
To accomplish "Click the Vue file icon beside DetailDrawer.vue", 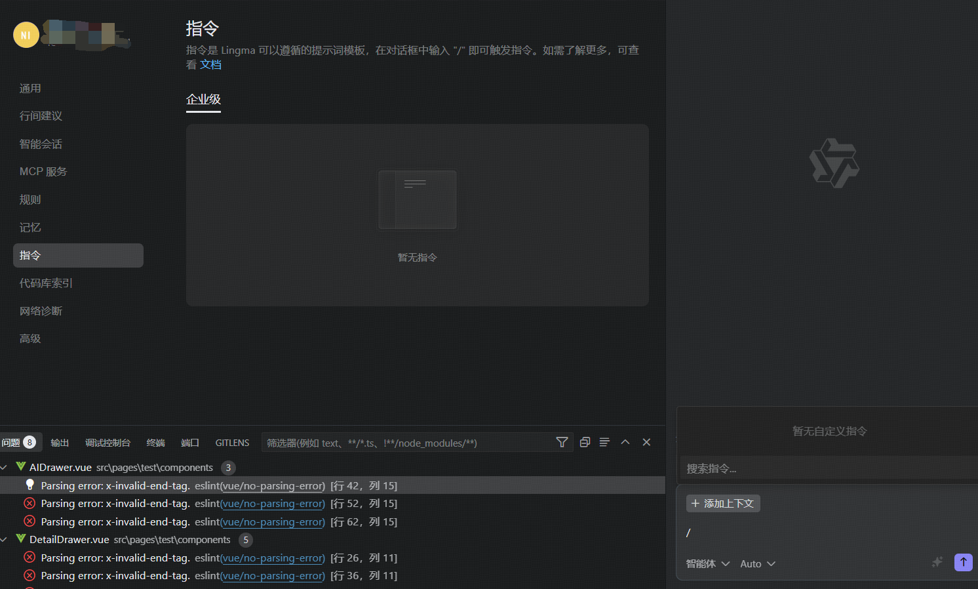I will 21,538.
